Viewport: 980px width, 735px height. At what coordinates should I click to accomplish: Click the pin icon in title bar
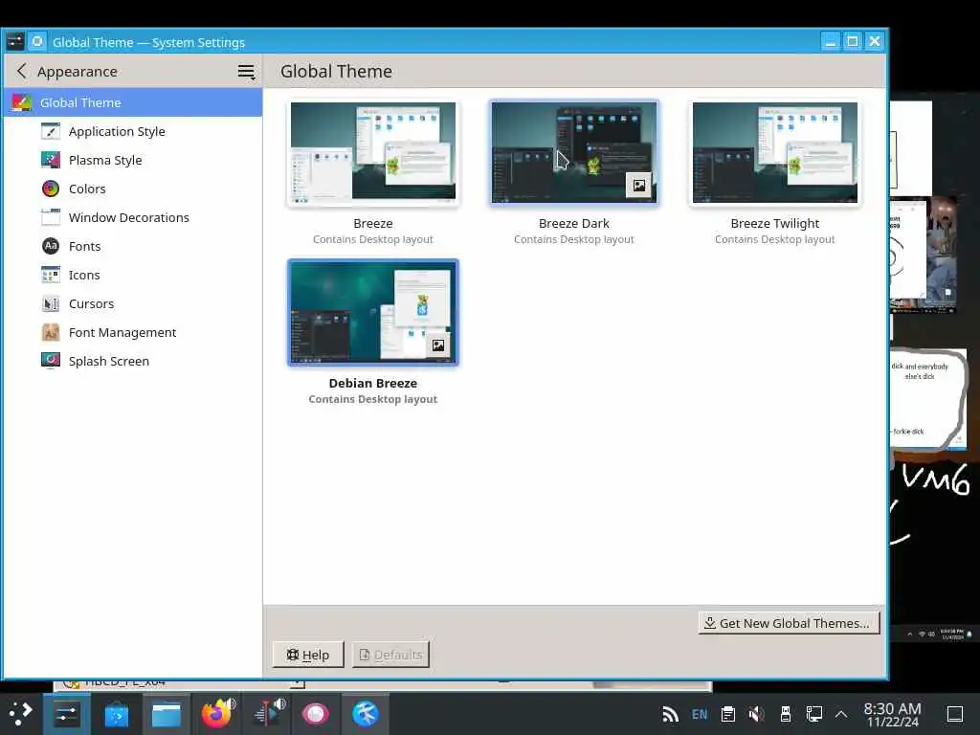pos(37,42)
